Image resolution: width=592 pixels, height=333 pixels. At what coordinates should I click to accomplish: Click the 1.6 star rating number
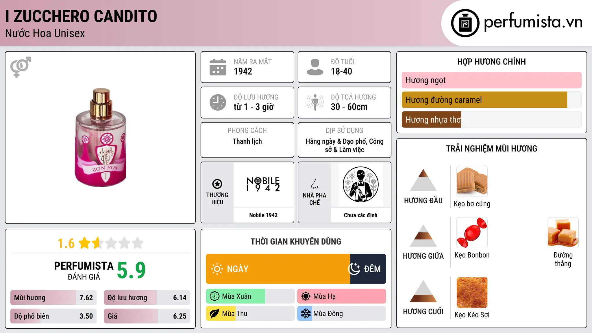click(66, 243)
